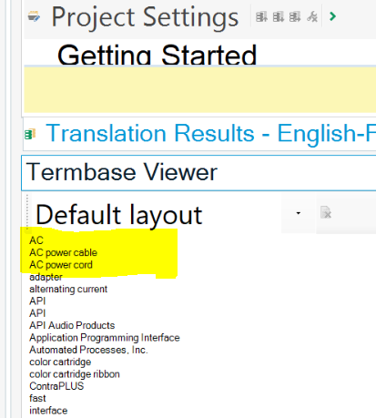Select the term API Audio Products
The height and width of the screenshot is (418, 376).
click(x=72, y=325)
